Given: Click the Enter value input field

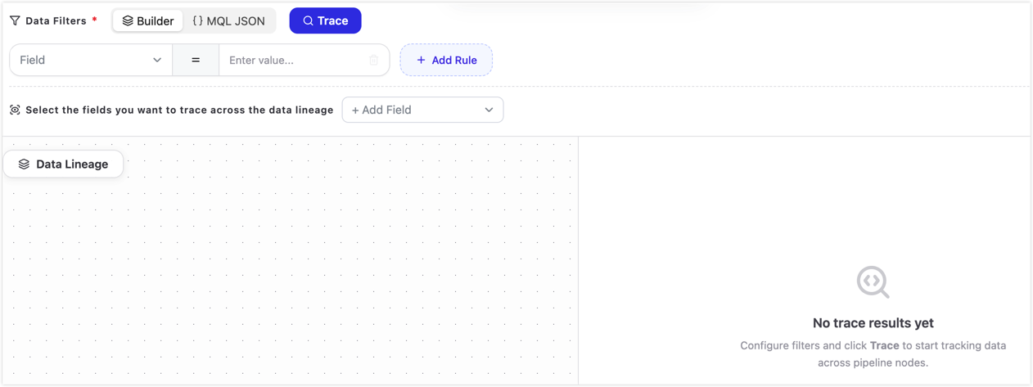Looking at the screenshot, I should click(294, 60).
